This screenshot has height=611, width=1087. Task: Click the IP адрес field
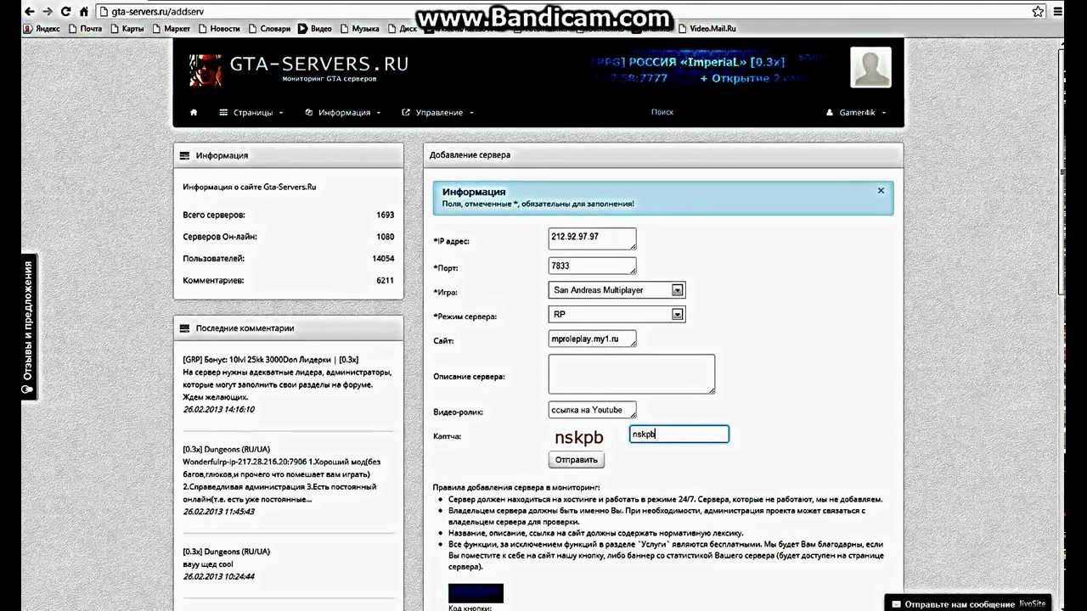pyautogui.click(x=592, y=238)
